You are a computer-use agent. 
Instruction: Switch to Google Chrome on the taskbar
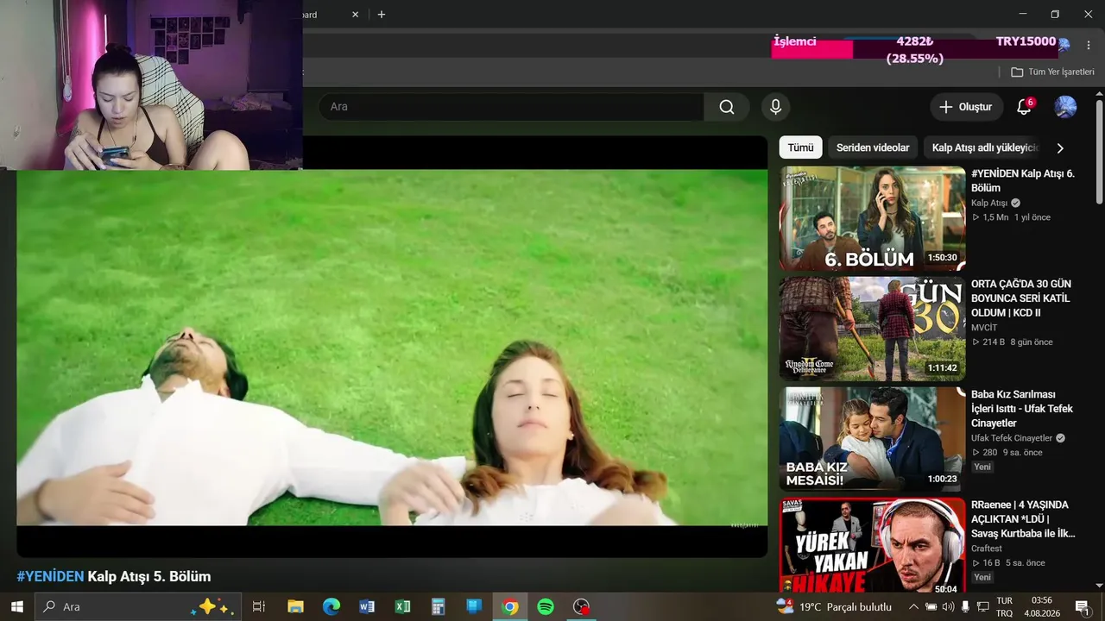pyautogui.click(x=510, y=606)
